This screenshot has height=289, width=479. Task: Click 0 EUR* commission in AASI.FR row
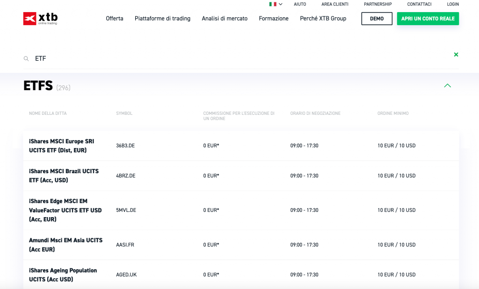click(211, 245)
